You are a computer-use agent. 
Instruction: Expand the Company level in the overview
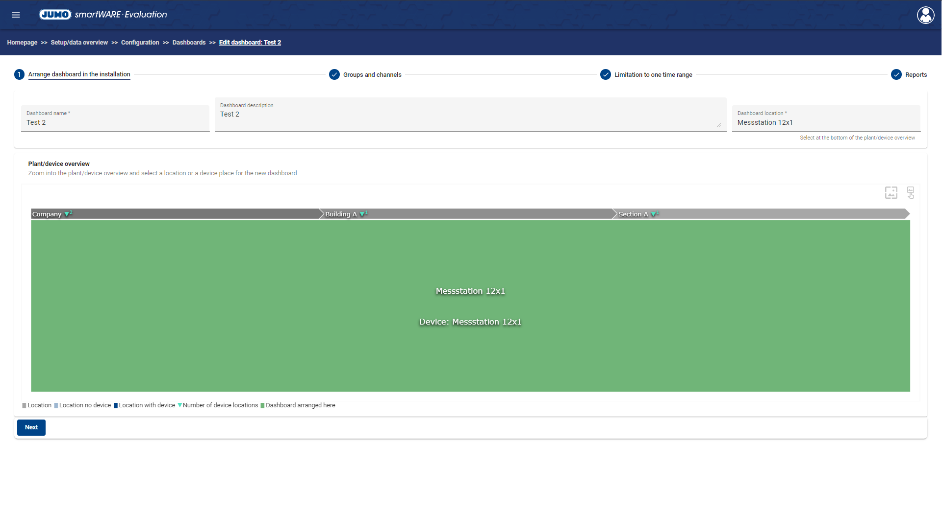(x=47, y=214)
